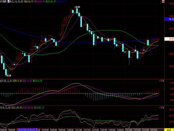The image size is (174, 131).
Task: Click the 94.96 high price candlestick label
Action: tap(77, 7)
